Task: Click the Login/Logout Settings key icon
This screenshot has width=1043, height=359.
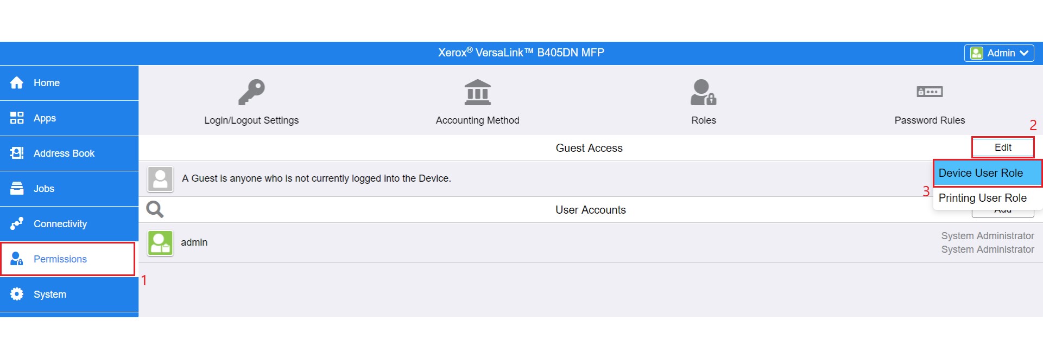Action: click(x=251, y=92)
